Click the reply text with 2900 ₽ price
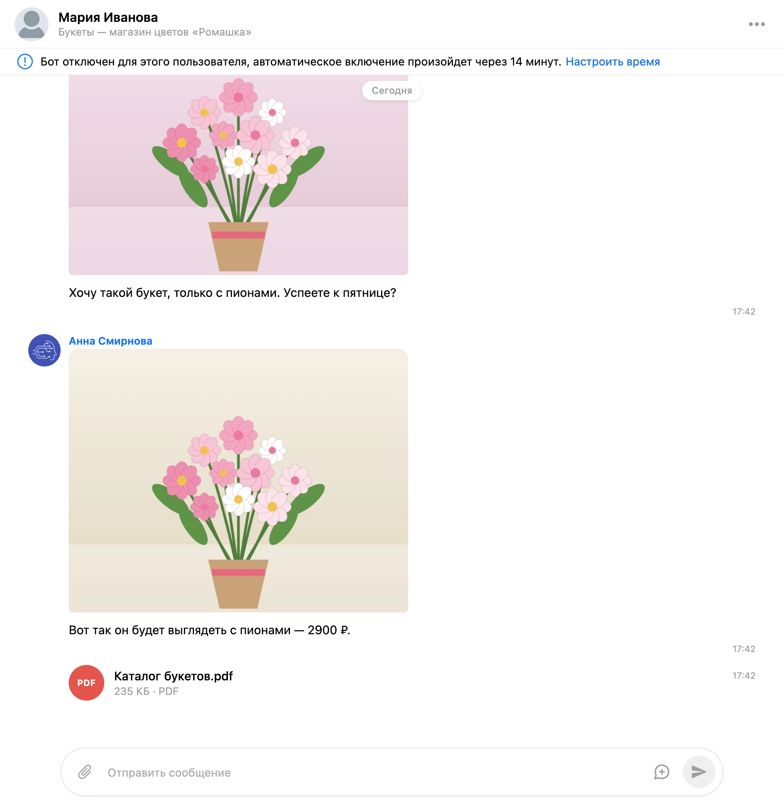784x809 pixels. (x=209, y=630)
